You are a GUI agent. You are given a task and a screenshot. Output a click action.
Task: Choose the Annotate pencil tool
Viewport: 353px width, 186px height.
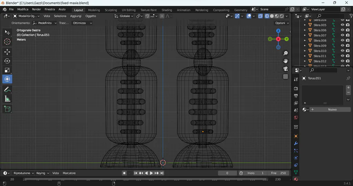click(7, 89)
